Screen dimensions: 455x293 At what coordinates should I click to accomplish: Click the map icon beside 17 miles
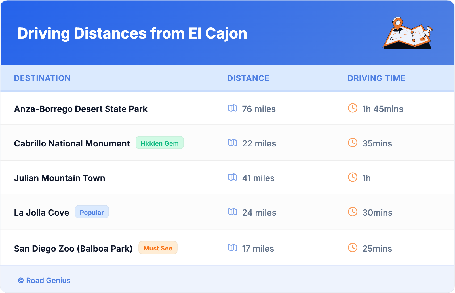click(232, 248)
